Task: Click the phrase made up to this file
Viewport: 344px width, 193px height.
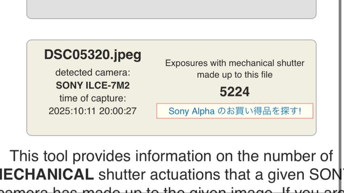Action: pyautogui.click(x=235, y=75)
